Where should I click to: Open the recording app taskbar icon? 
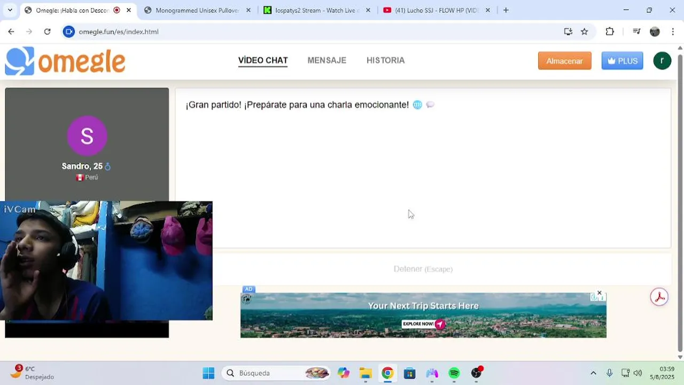[x=477, y=373]
